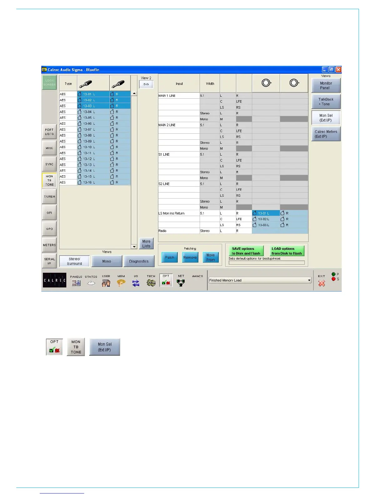Viewport: 383px width, 496px height.
Task: Open the PANELS icon in bottom toolbar
Action: point(76,281)
